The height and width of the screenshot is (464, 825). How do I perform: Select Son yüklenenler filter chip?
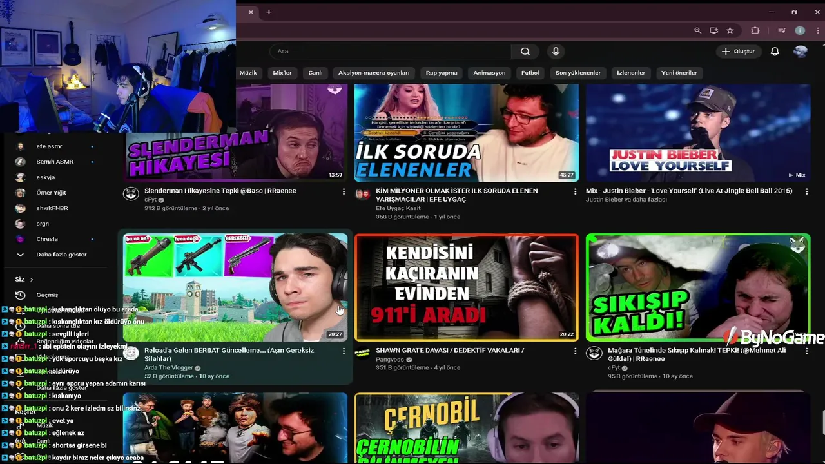[x=578, y=73]
